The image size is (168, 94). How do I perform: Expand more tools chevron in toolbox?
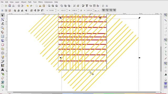2,90
